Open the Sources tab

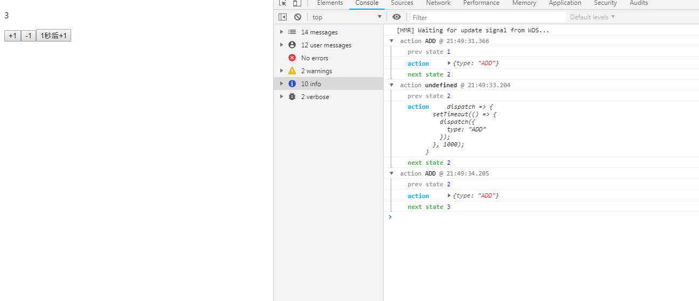pyautogui.click(x=402, y=3)
